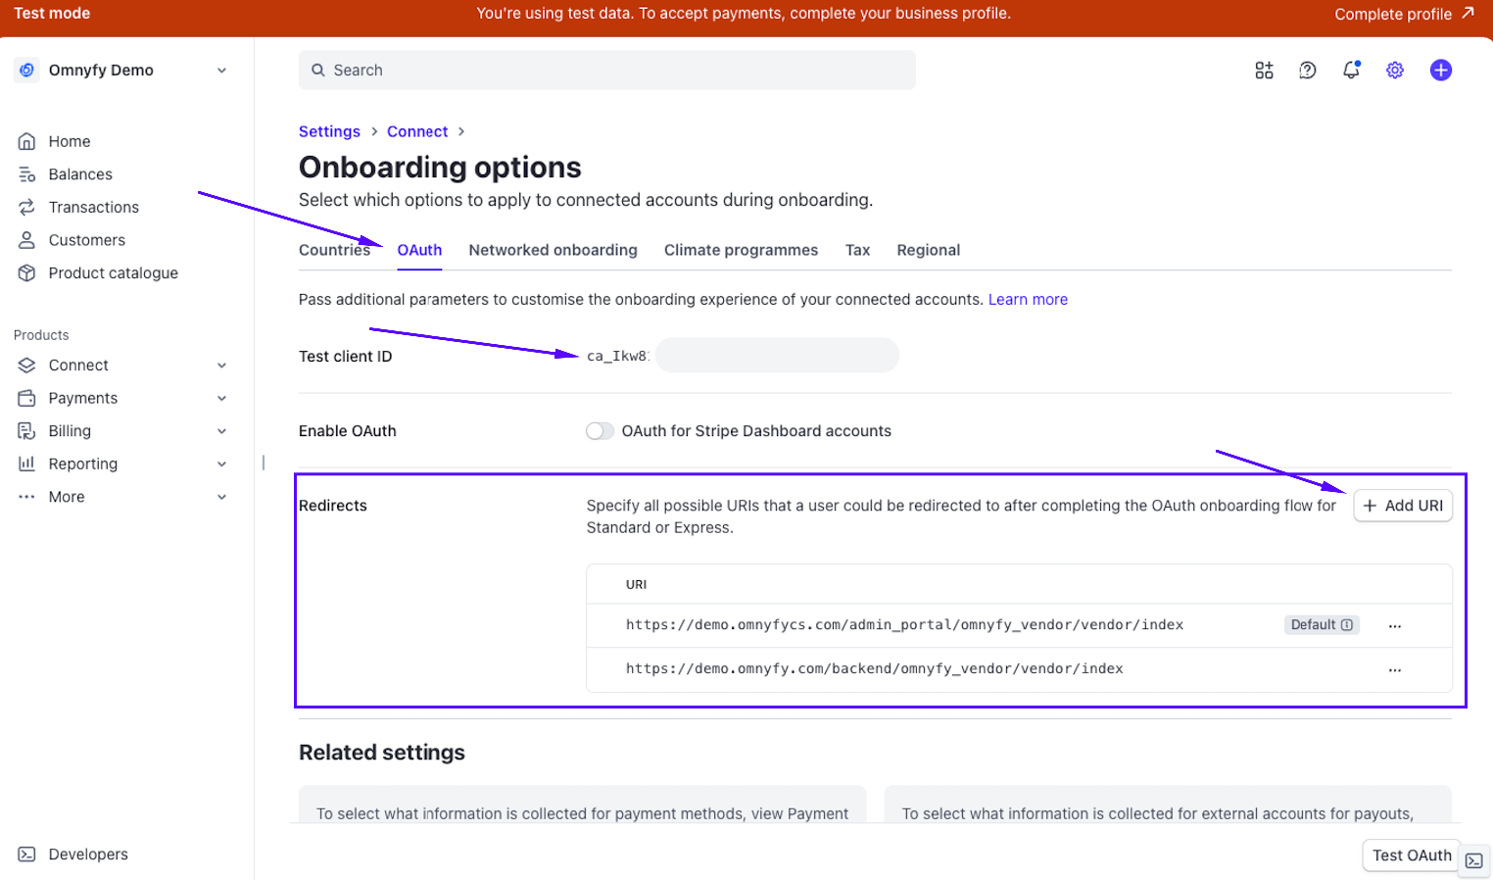Click the sidebar collapse handle
Screen dimensions: 1493x880
pos(264,463)
